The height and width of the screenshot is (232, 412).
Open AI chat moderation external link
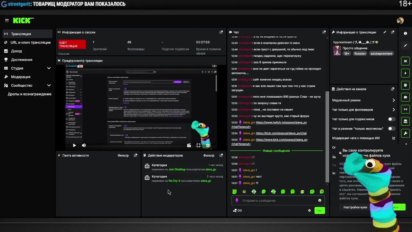pyautogui.click(x=393, y=138)
